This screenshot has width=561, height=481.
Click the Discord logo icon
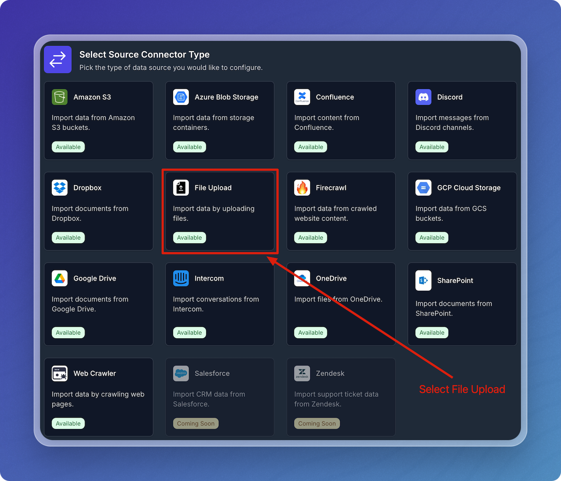click(424, 97)
